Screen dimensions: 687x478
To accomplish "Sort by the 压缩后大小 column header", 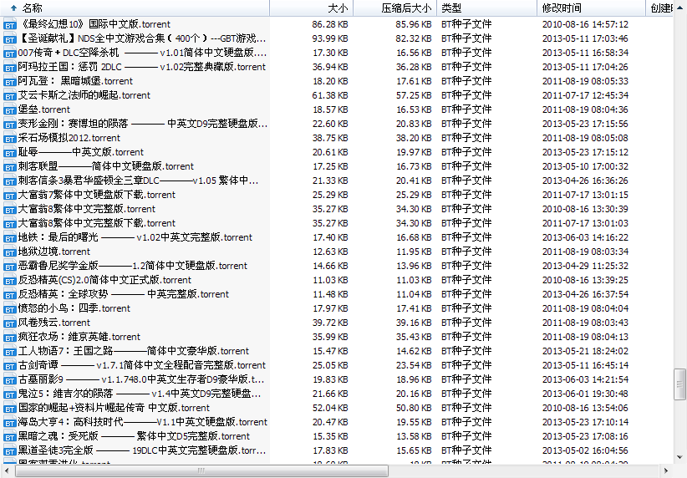I will [x=394, y=8].
